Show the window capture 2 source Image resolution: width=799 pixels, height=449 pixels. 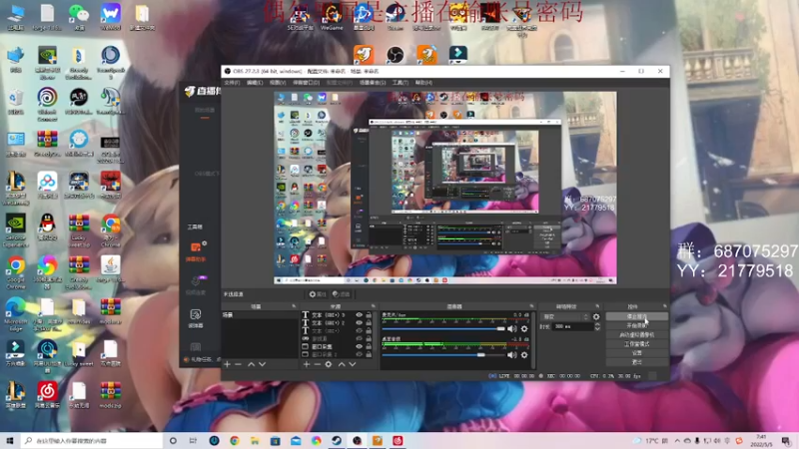click(360, 354)
